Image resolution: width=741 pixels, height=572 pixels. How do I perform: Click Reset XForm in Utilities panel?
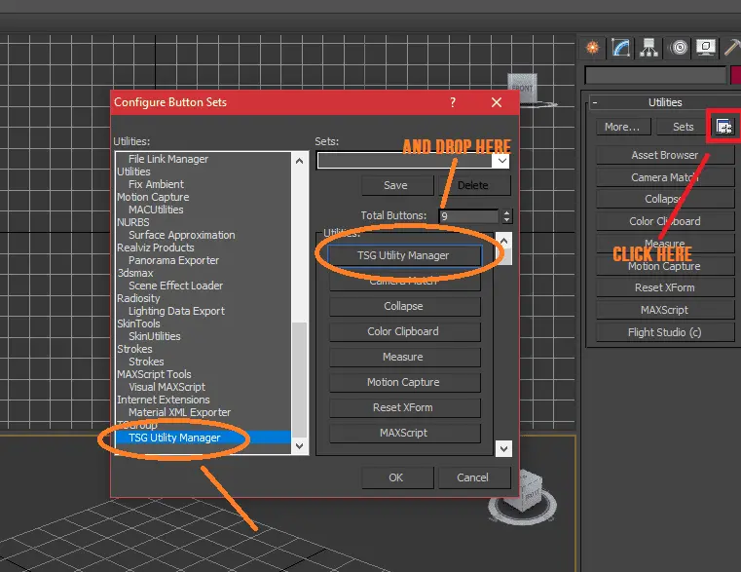click(x=665, y=287)
